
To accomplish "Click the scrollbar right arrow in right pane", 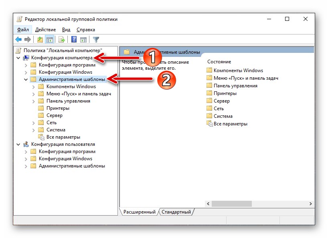I will [x=311, y=204].
